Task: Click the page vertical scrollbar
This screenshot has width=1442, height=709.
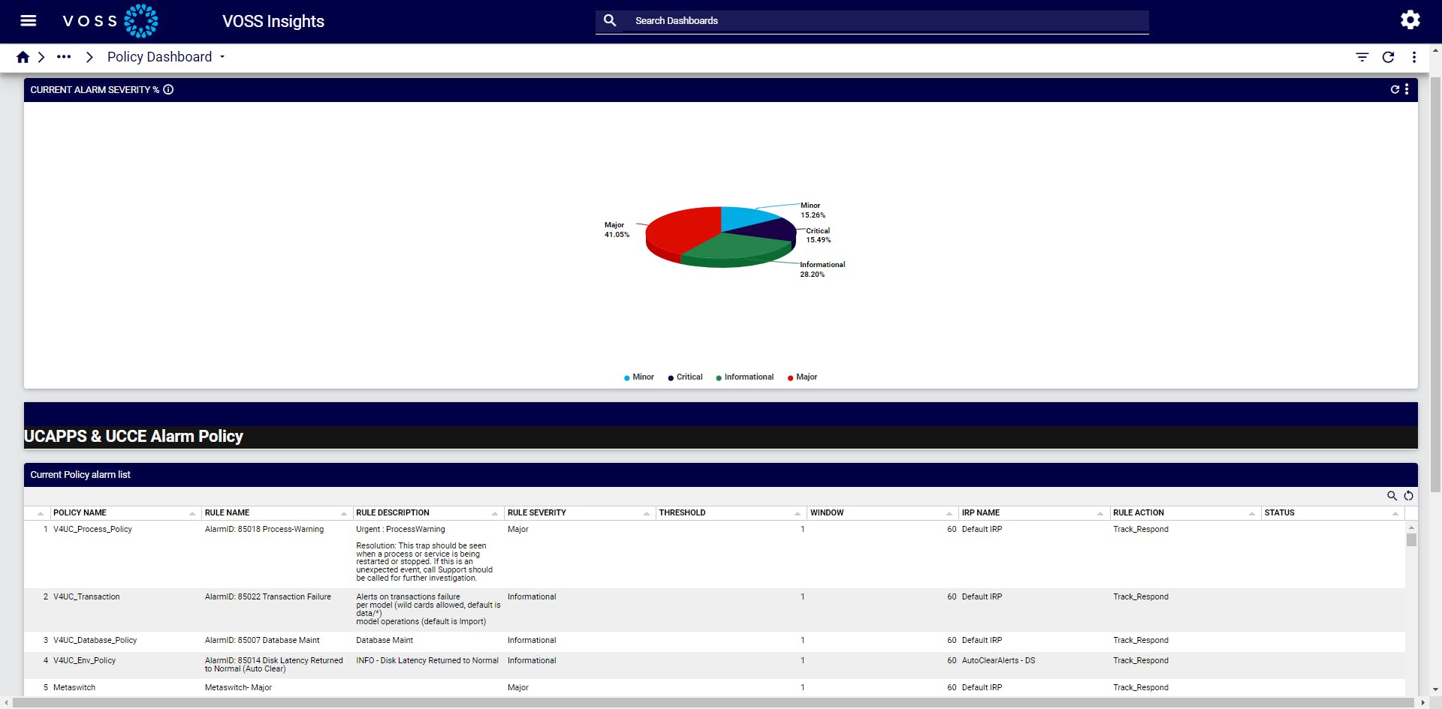Action: click(x=1435, y=285)
